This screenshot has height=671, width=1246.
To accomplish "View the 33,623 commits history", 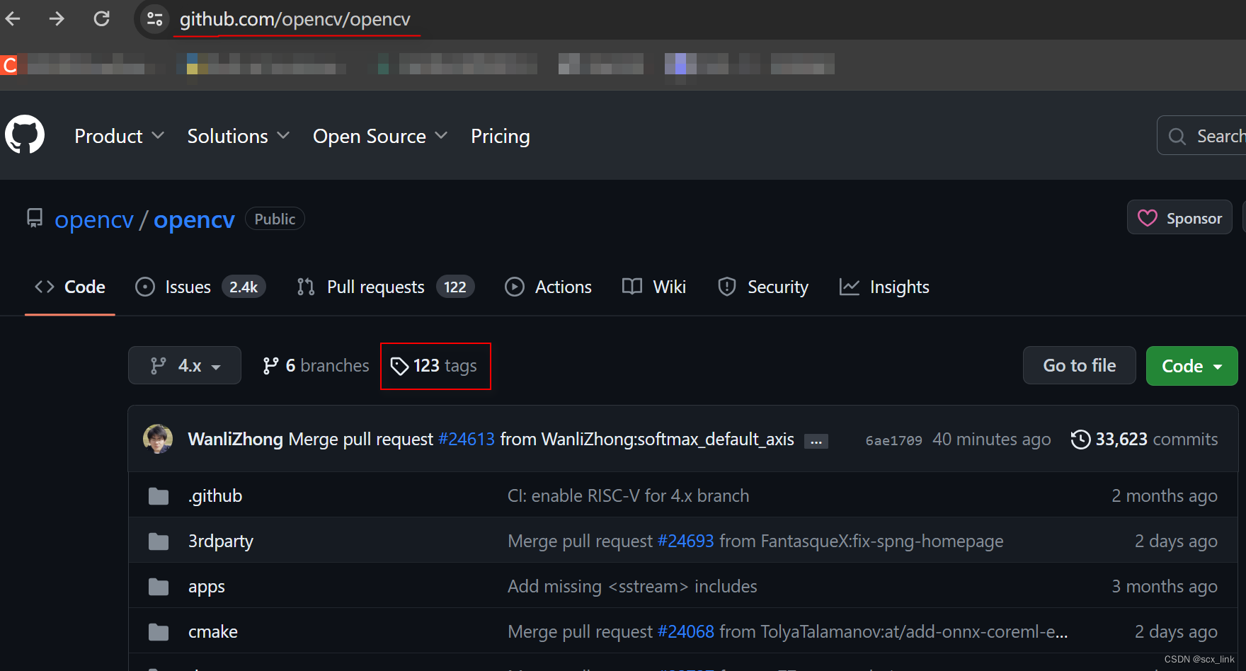I will 1144,439.
